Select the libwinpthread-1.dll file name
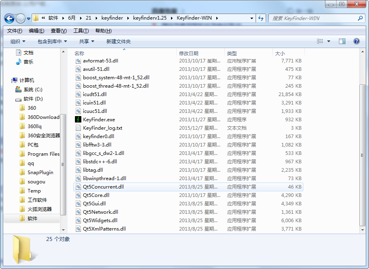369x269 pixels. point(105,179)
